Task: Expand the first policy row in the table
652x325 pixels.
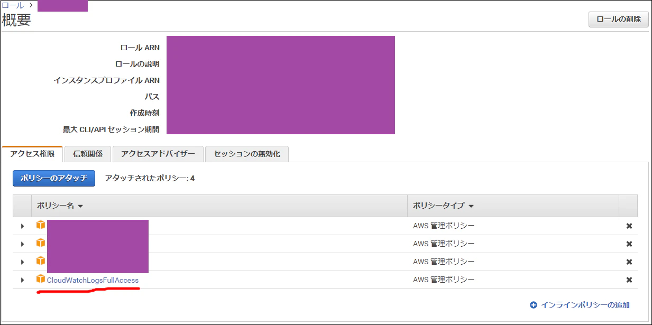Action: pos(22,226)
